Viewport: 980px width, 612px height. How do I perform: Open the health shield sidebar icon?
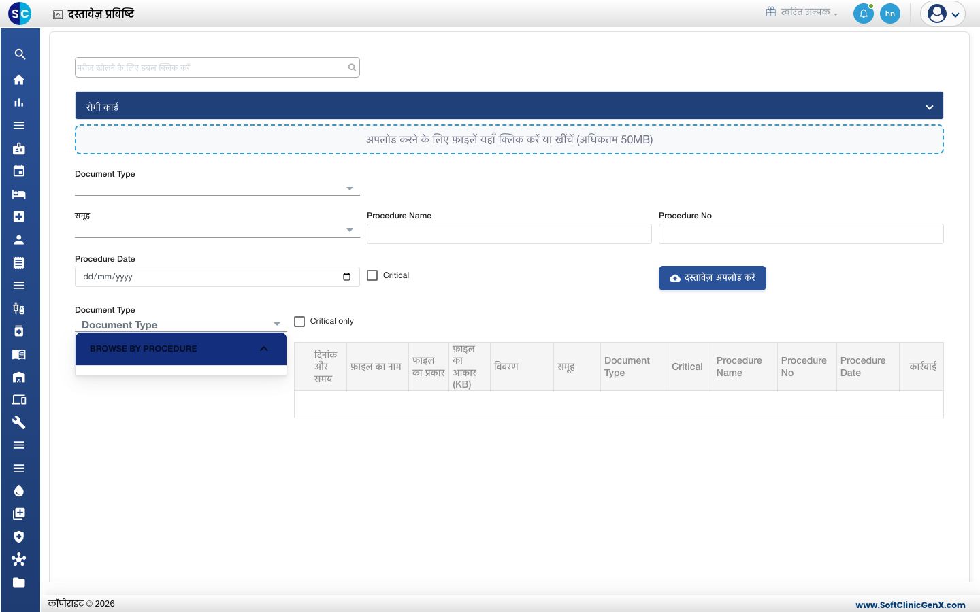[19, 537]
